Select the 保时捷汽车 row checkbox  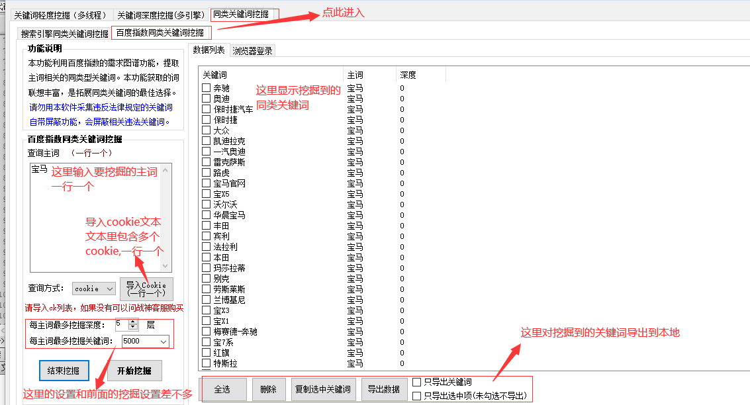point(206,109)
